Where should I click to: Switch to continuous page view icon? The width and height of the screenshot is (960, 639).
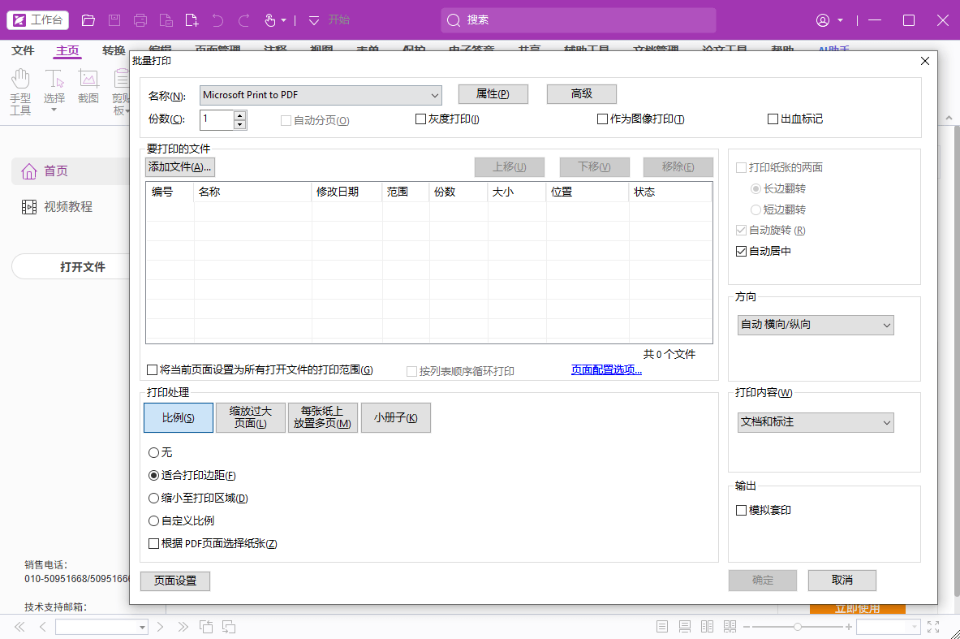[684, 627]
